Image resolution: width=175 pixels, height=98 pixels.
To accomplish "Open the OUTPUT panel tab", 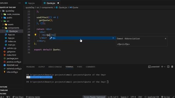I will pos(42,67).
